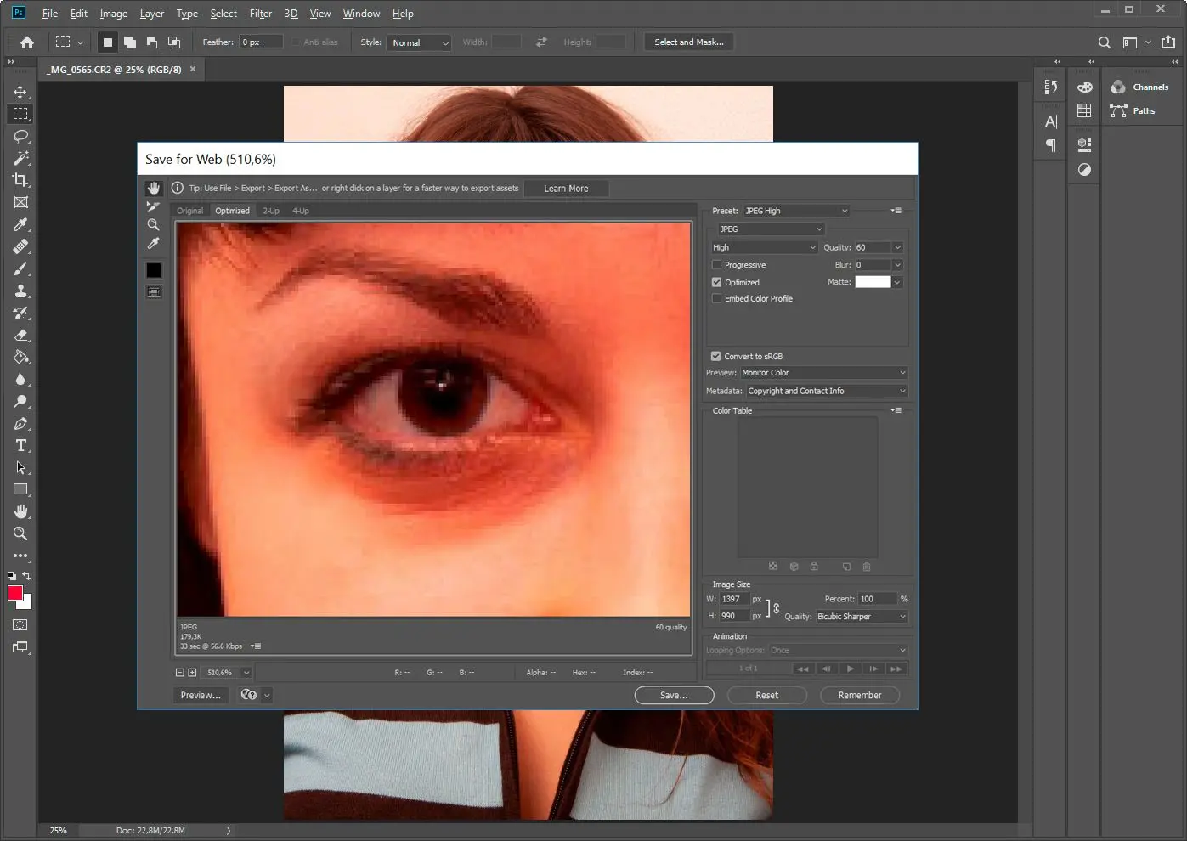Enable the Progressive checkbox
Screen dimensions: 1187x841
716,265
